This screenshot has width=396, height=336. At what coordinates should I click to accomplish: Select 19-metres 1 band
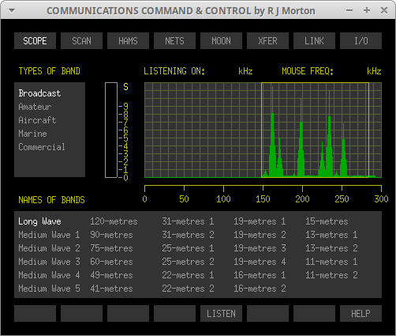pyautogui.click(x=260, y=221)
